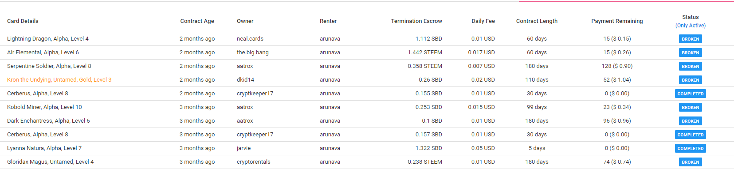Click COMPLETED badge for Lyanna Natura row
This screenshot has width=734, height=169.
pyautogui.click(x=690, y=148)
